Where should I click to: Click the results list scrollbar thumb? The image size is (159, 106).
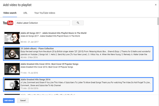(x=158, y=21)
